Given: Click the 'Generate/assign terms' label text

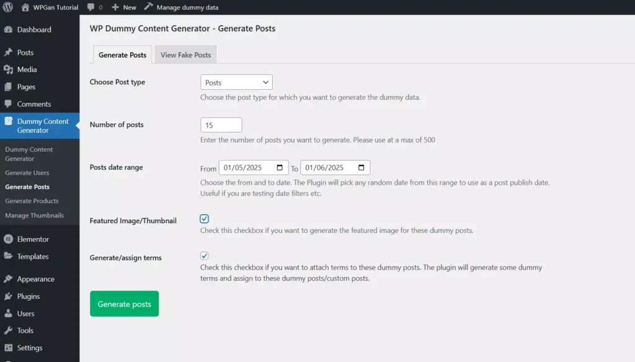Looking at the screenshot, I should (125, 258).
